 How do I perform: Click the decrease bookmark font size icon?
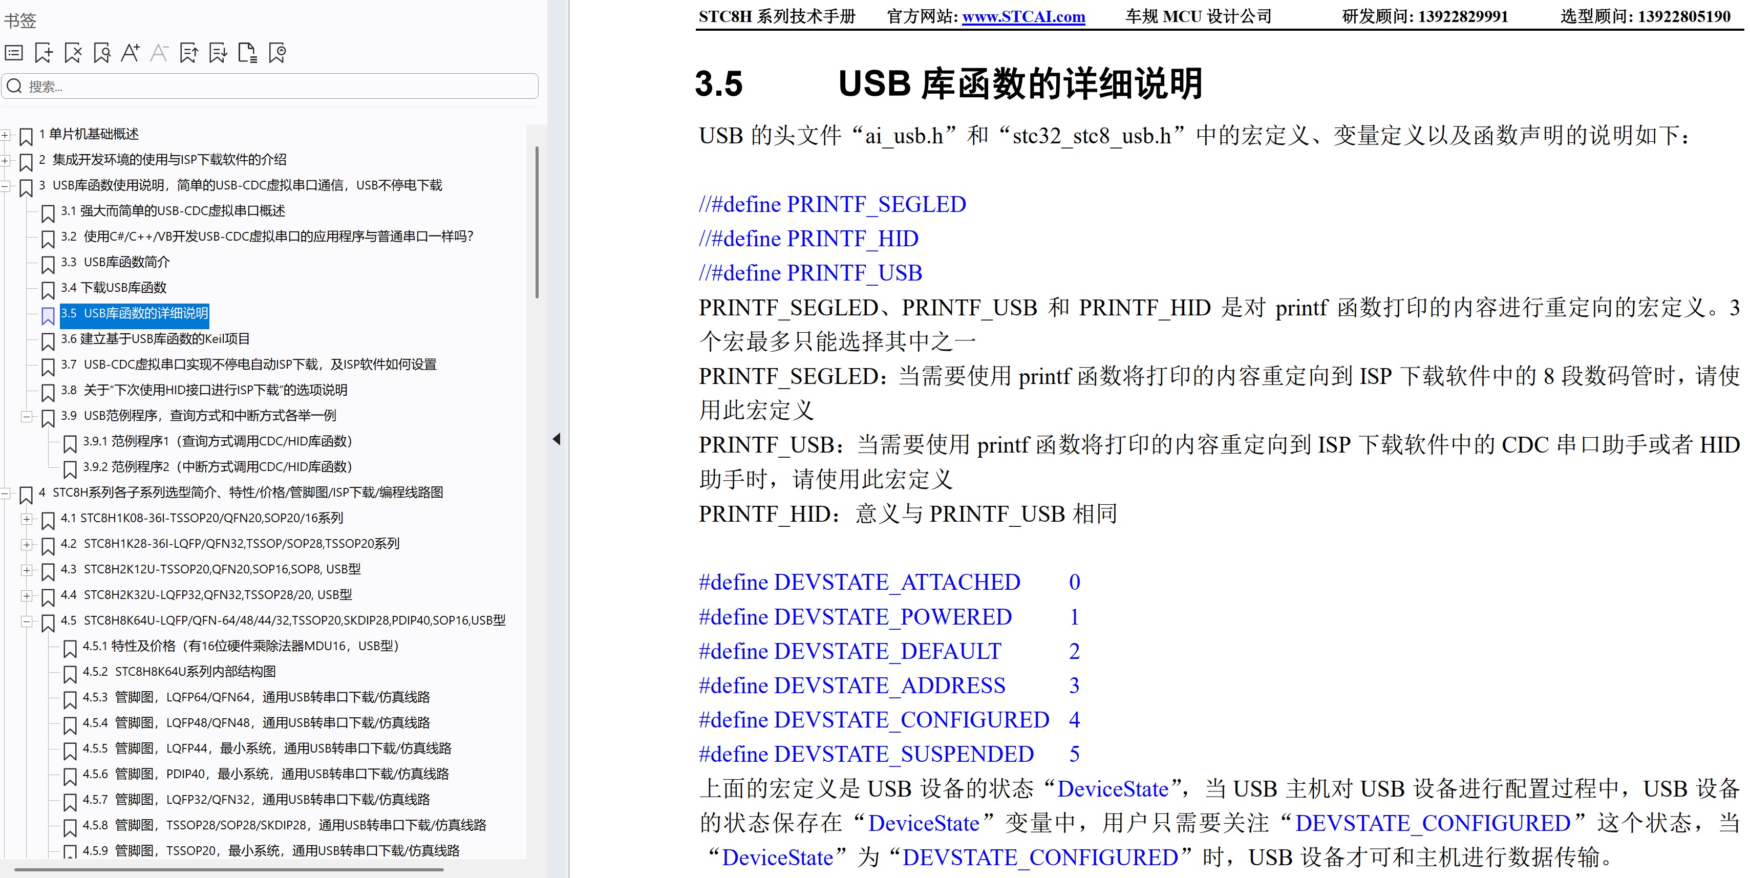tap(159, 53)
